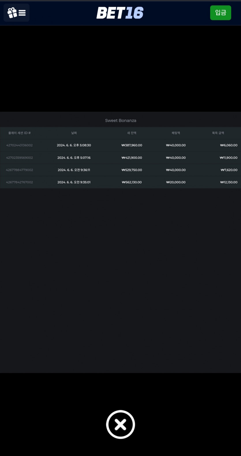Open the gift menu icon
Viewport: 241px width, 456px height.
click(16, 13)
